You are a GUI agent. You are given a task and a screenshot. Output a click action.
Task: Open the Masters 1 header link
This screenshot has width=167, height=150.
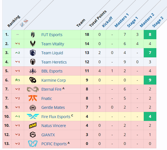122,20
